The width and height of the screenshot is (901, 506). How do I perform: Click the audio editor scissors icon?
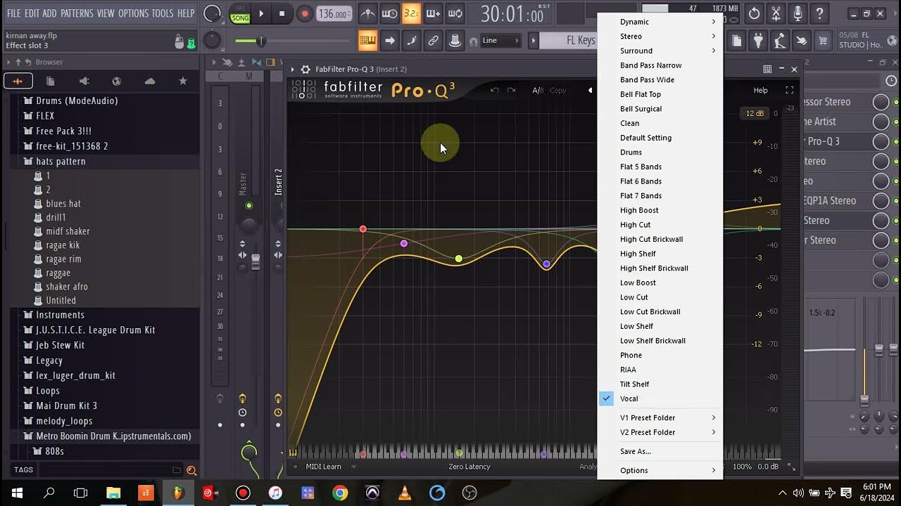tap(776, 13)
